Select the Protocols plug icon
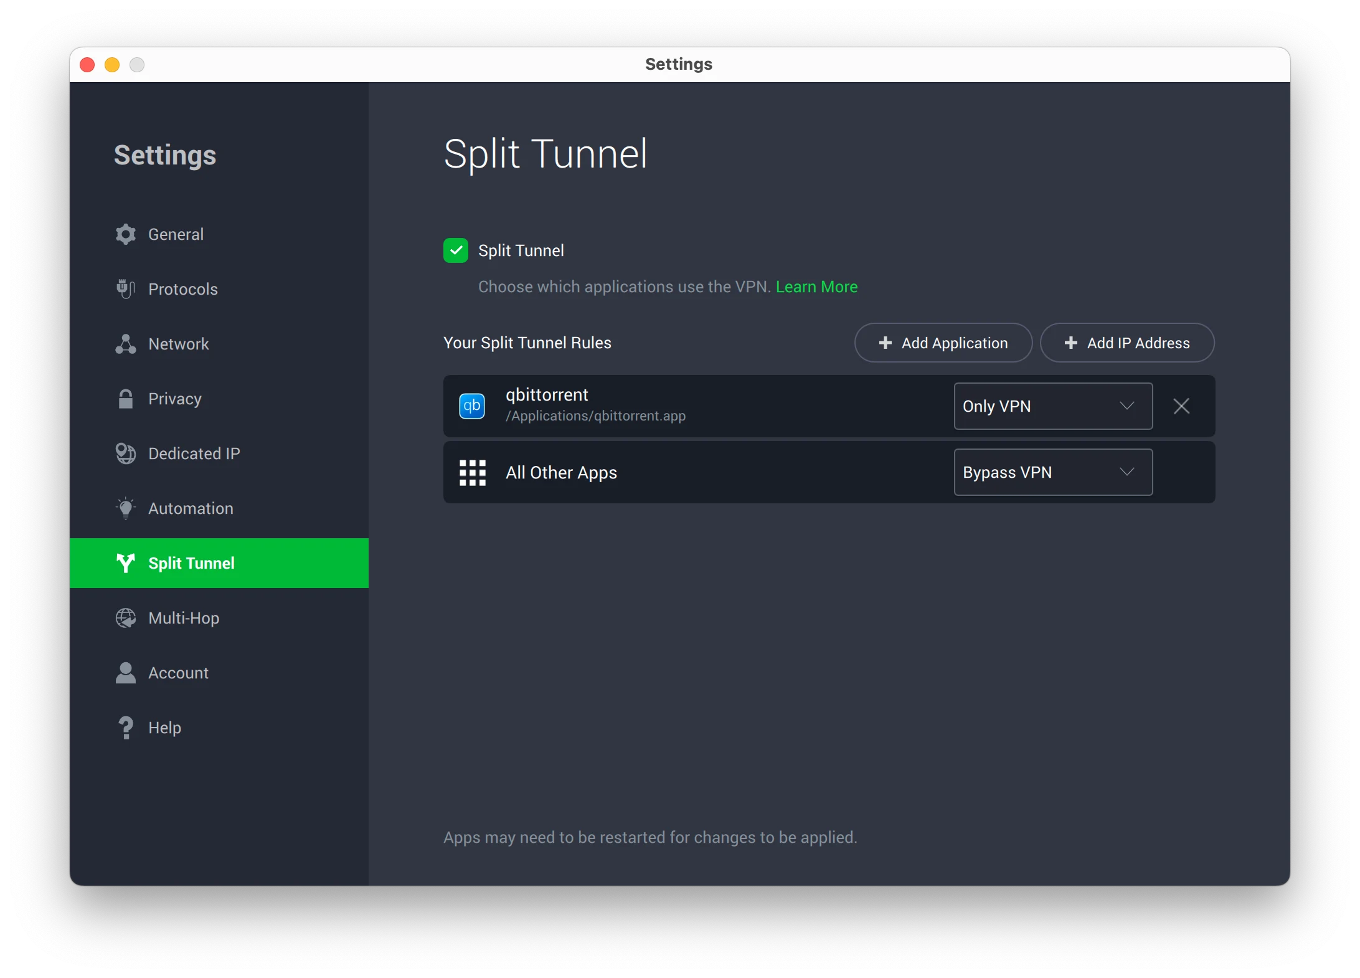Image resolution: width=1360 pixels, height=978 pixels. click(126, 289)
